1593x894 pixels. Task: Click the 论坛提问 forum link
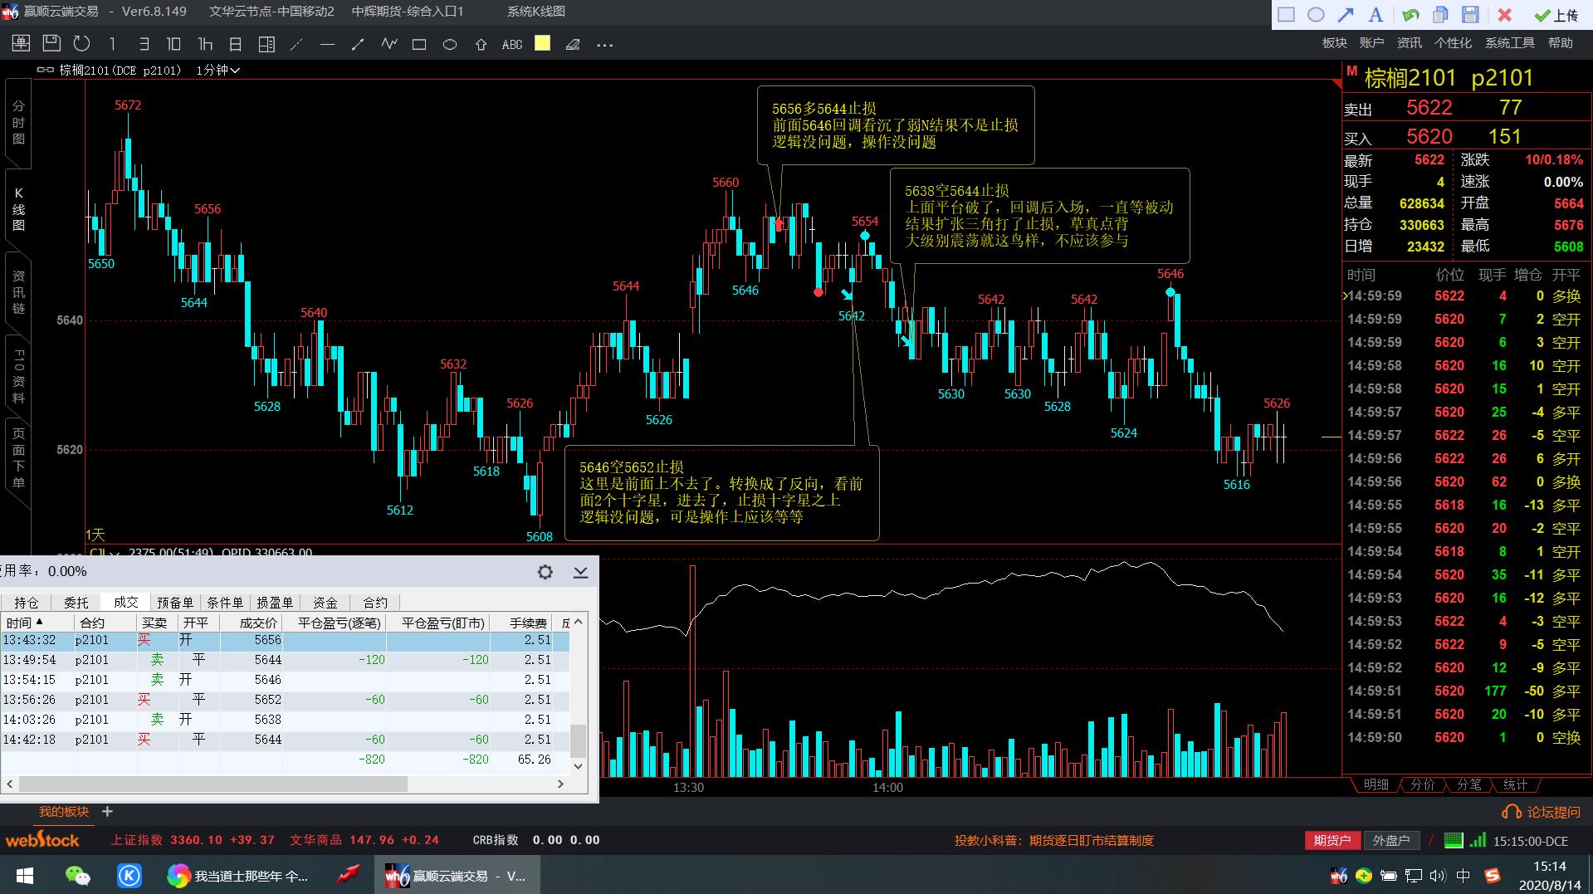point(1542,812)
